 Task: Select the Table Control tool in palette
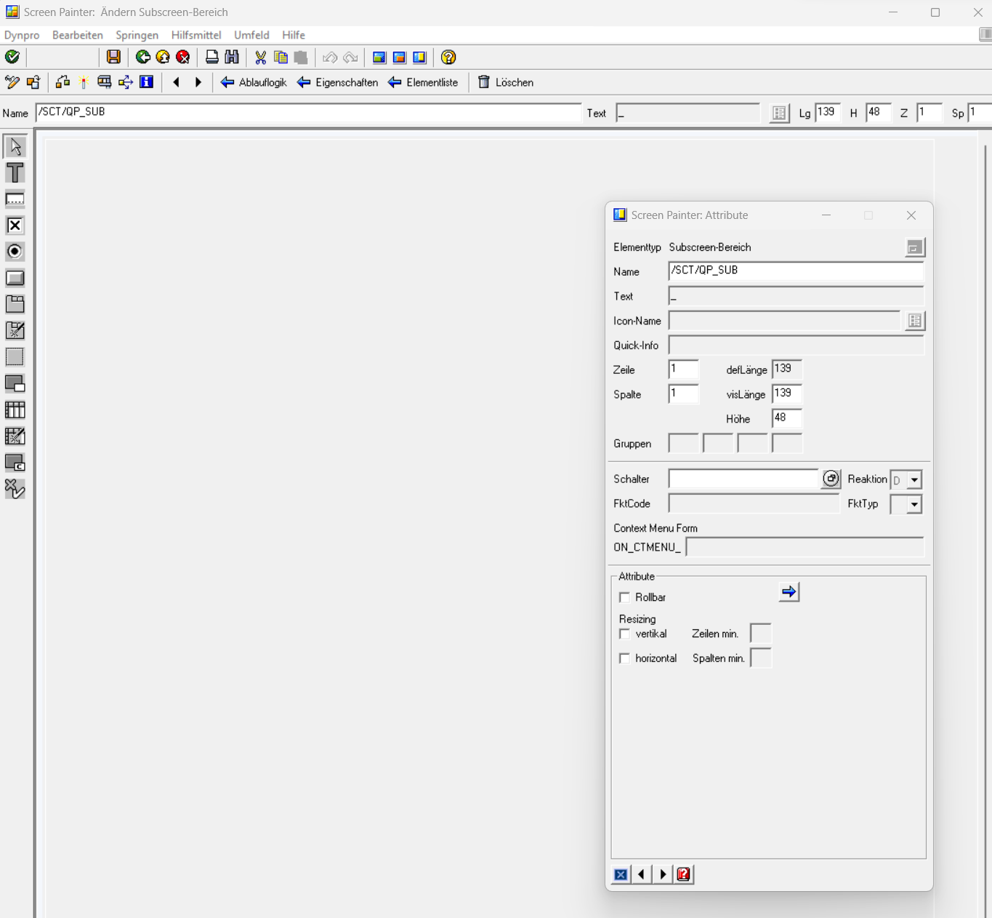click(x=15, y=410)
